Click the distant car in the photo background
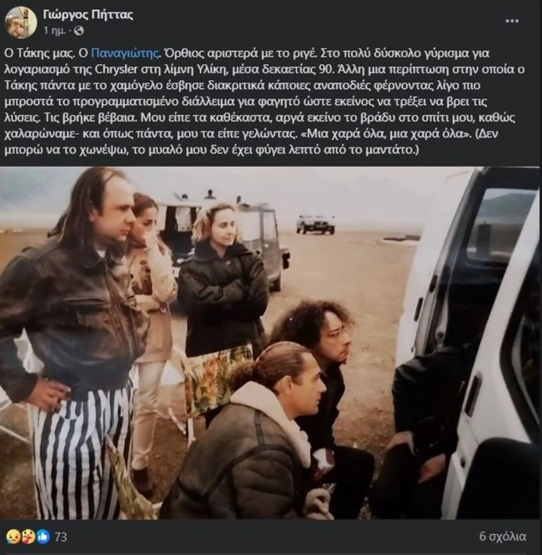This screenshot has width=542, height=555. 315,223
